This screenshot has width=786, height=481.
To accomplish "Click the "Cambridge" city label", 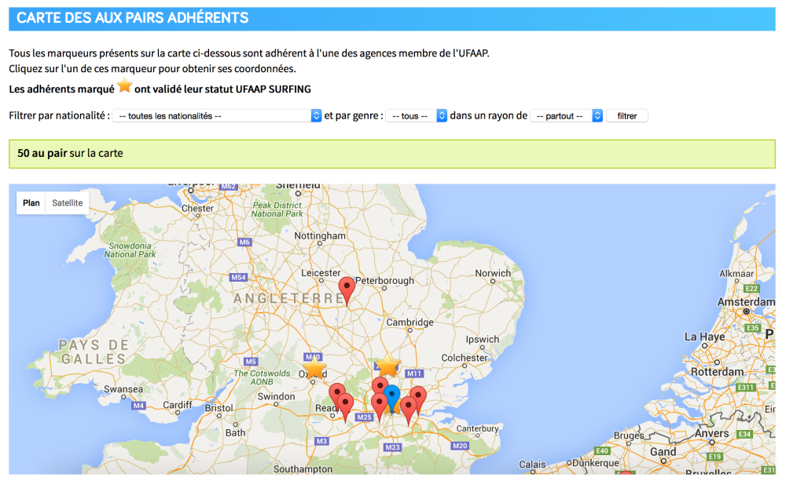I will tap(410, 322).
